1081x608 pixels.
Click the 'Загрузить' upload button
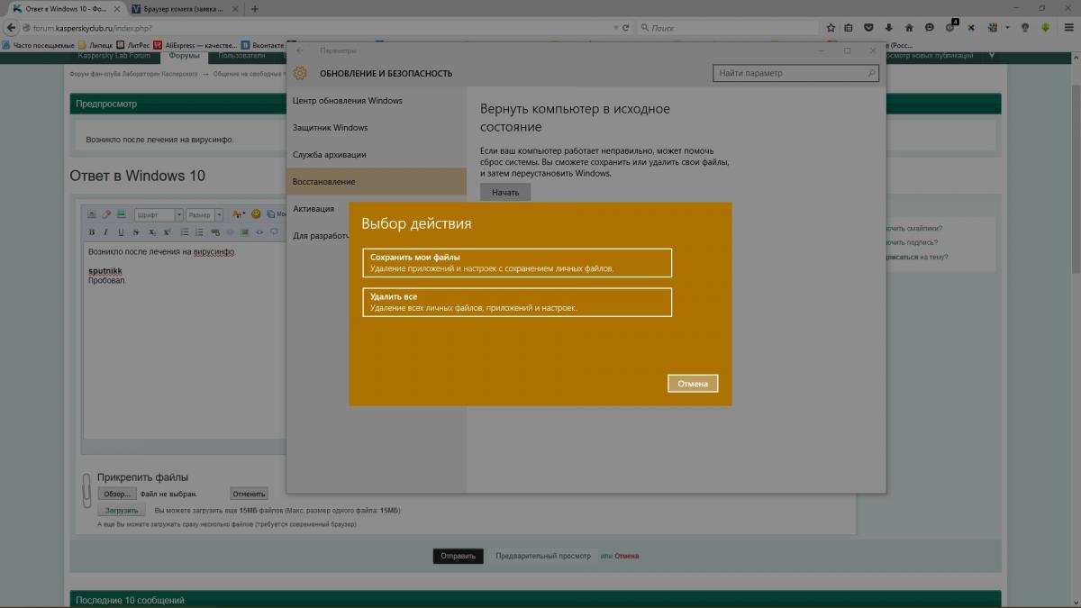tap(121, 510)
